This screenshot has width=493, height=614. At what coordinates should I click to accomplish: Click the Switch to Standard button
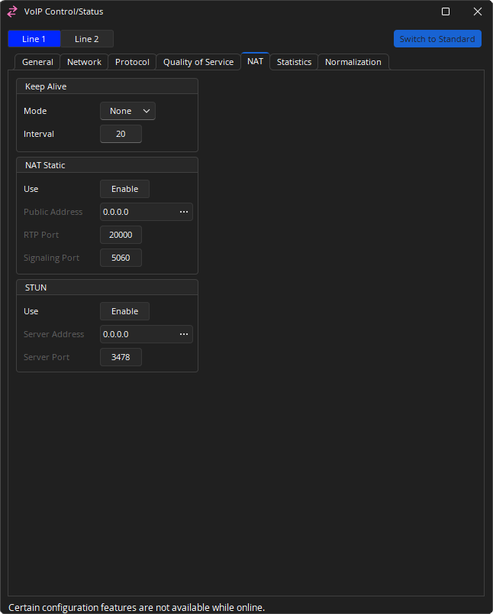(x=437, y=39)
